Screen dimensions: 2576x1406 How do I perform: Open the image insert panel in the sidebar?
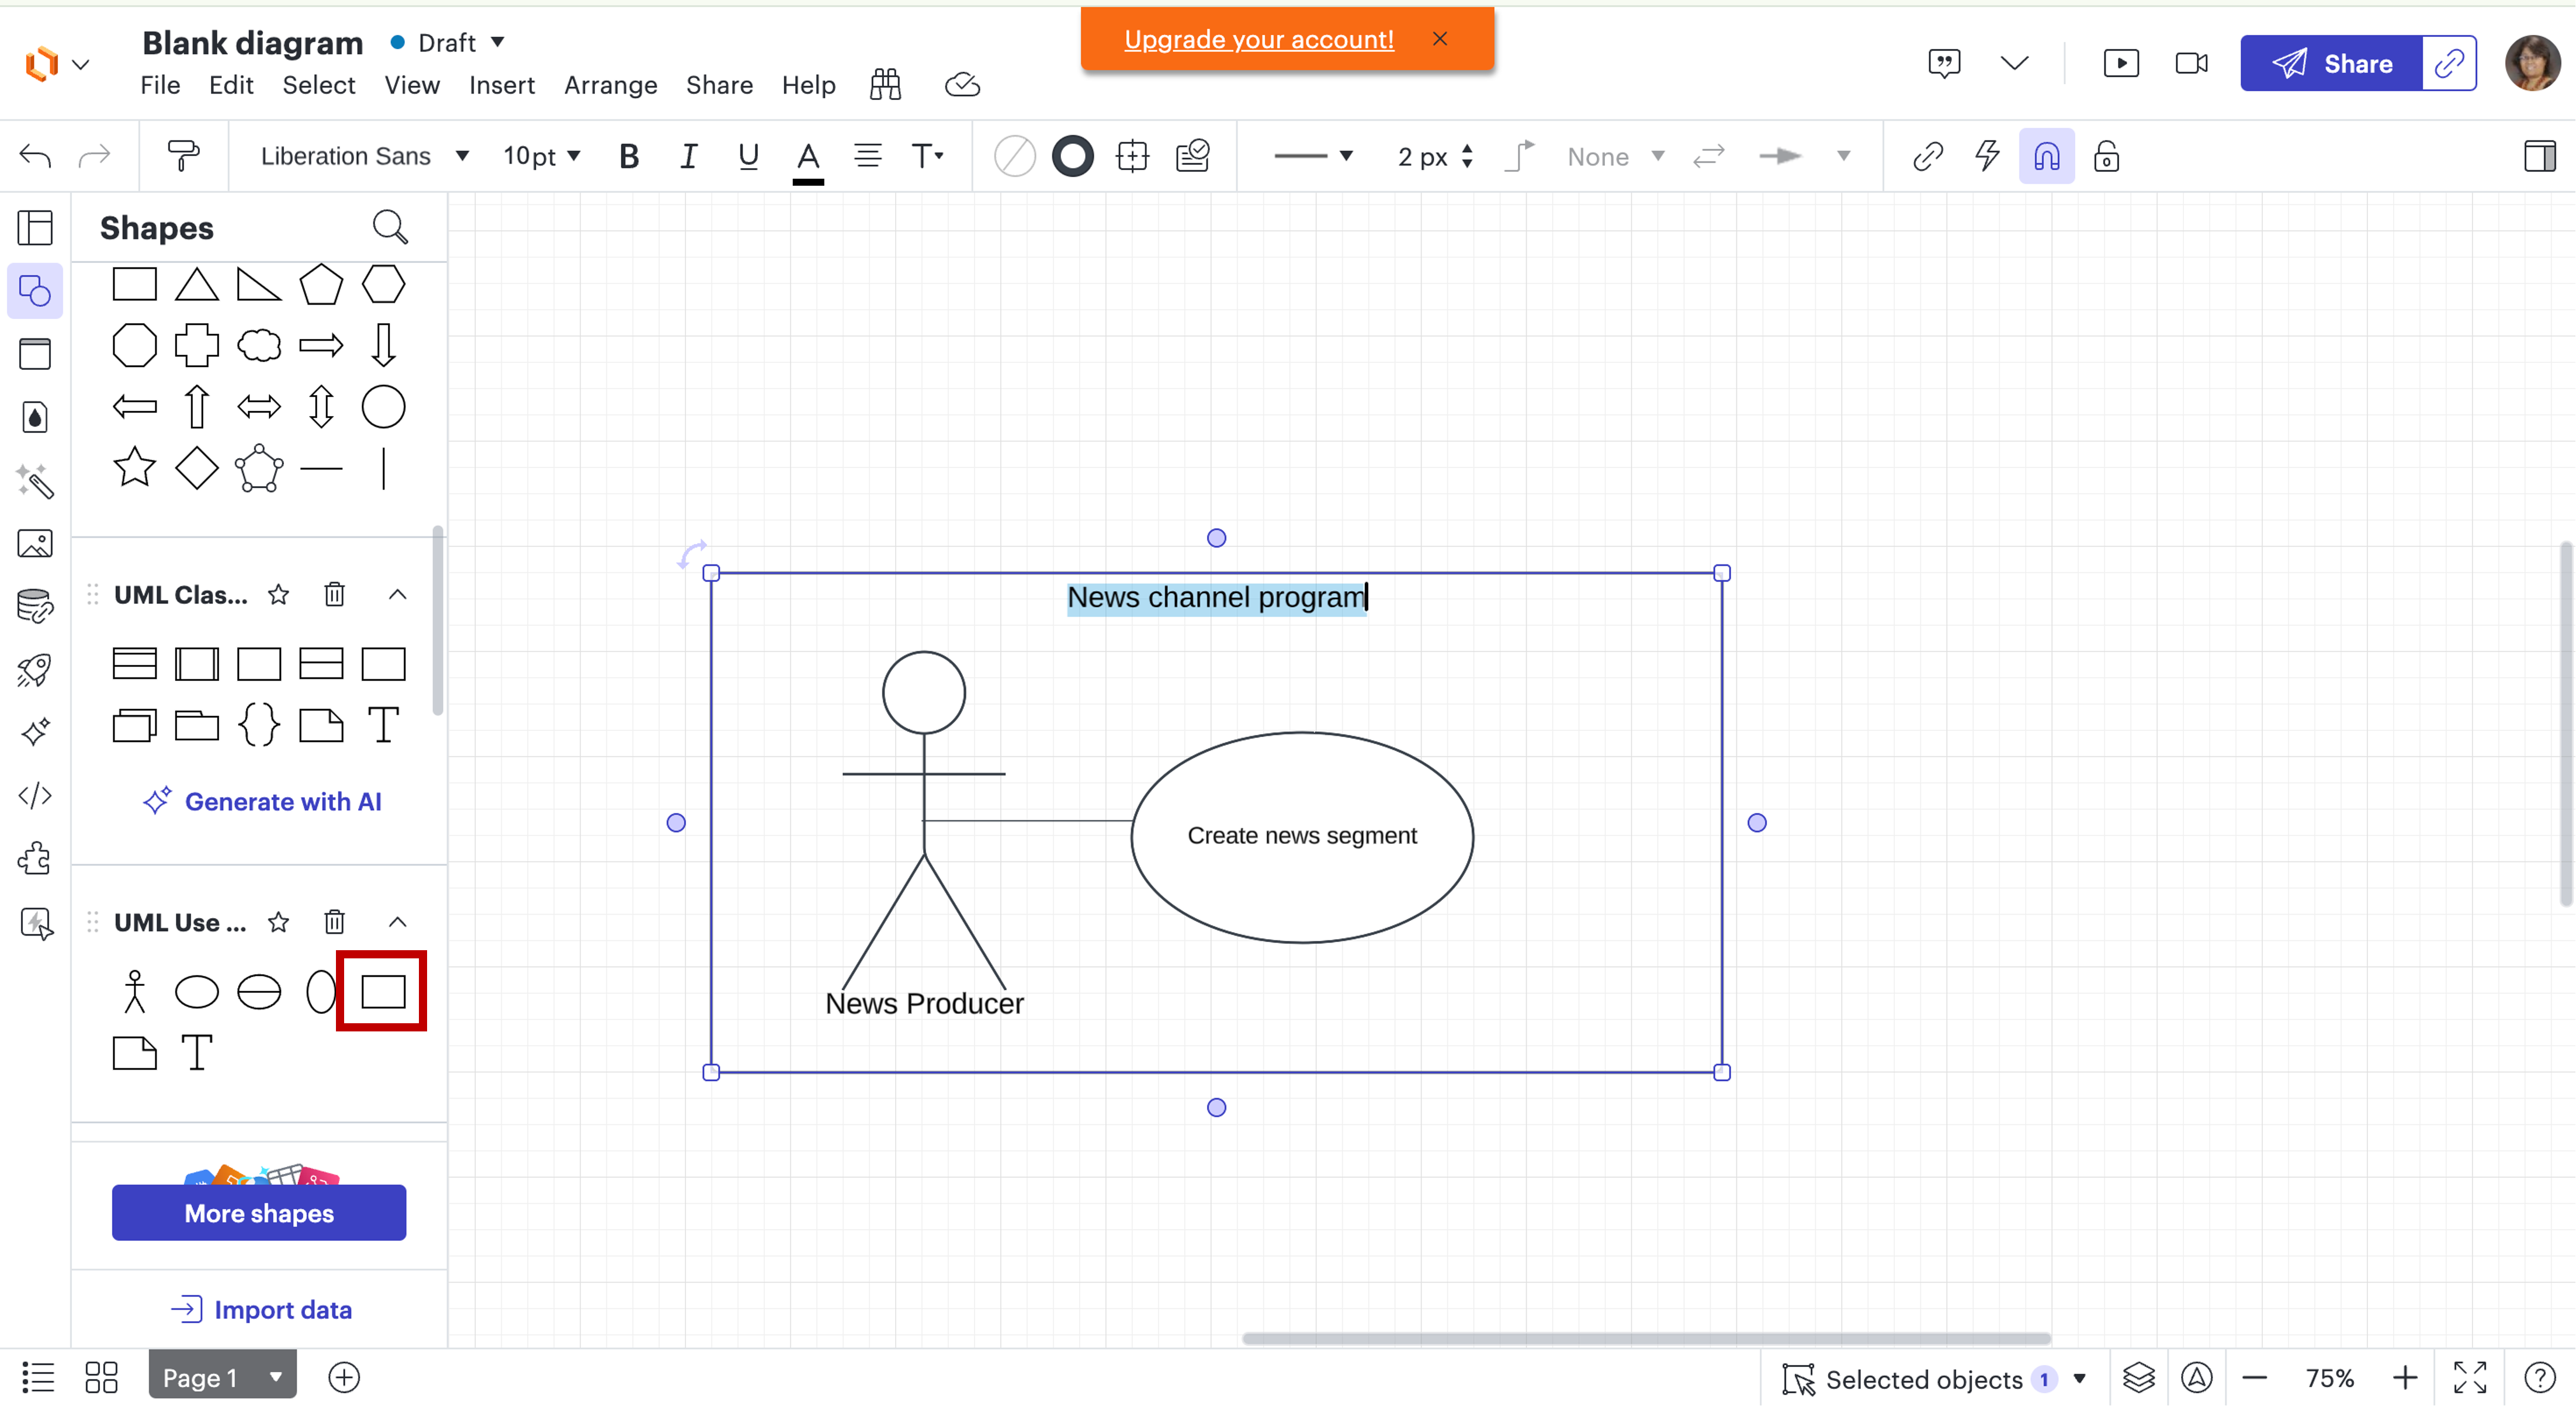tap(35, 543)
